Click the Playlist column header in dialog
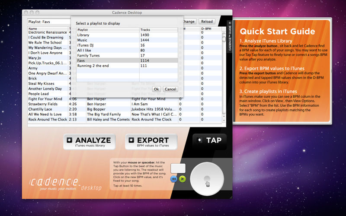The image size is (346, 216). (x=108, y=30)
